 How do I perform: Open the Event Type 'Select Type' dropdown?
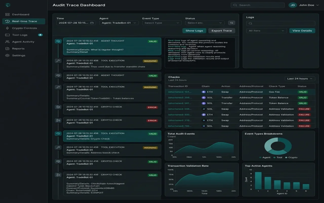pos(162,23)
